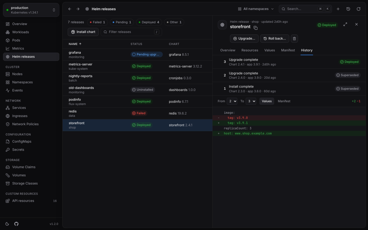Image resolution: width=368 pixels, height=230 pixels.
Task: Select revision 2 Upgrade complete entry
Action: [x=289, y=75]
